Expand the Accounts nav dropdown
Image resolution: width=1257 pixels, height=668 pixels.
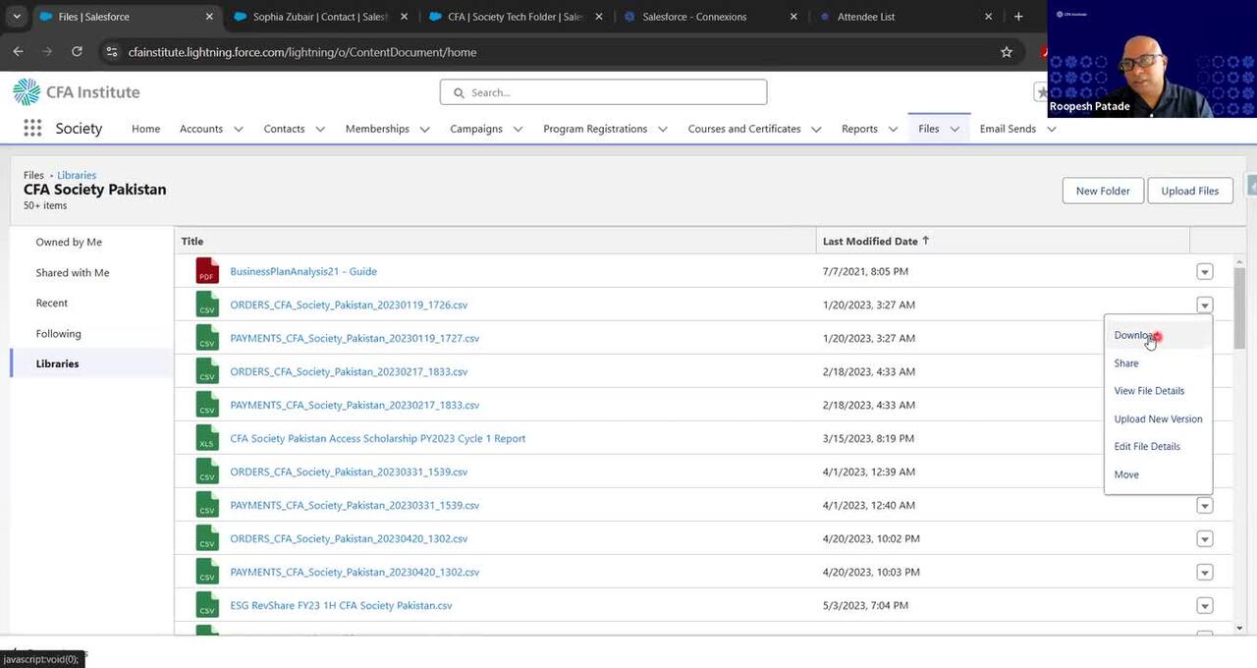(x=239, y=129)
